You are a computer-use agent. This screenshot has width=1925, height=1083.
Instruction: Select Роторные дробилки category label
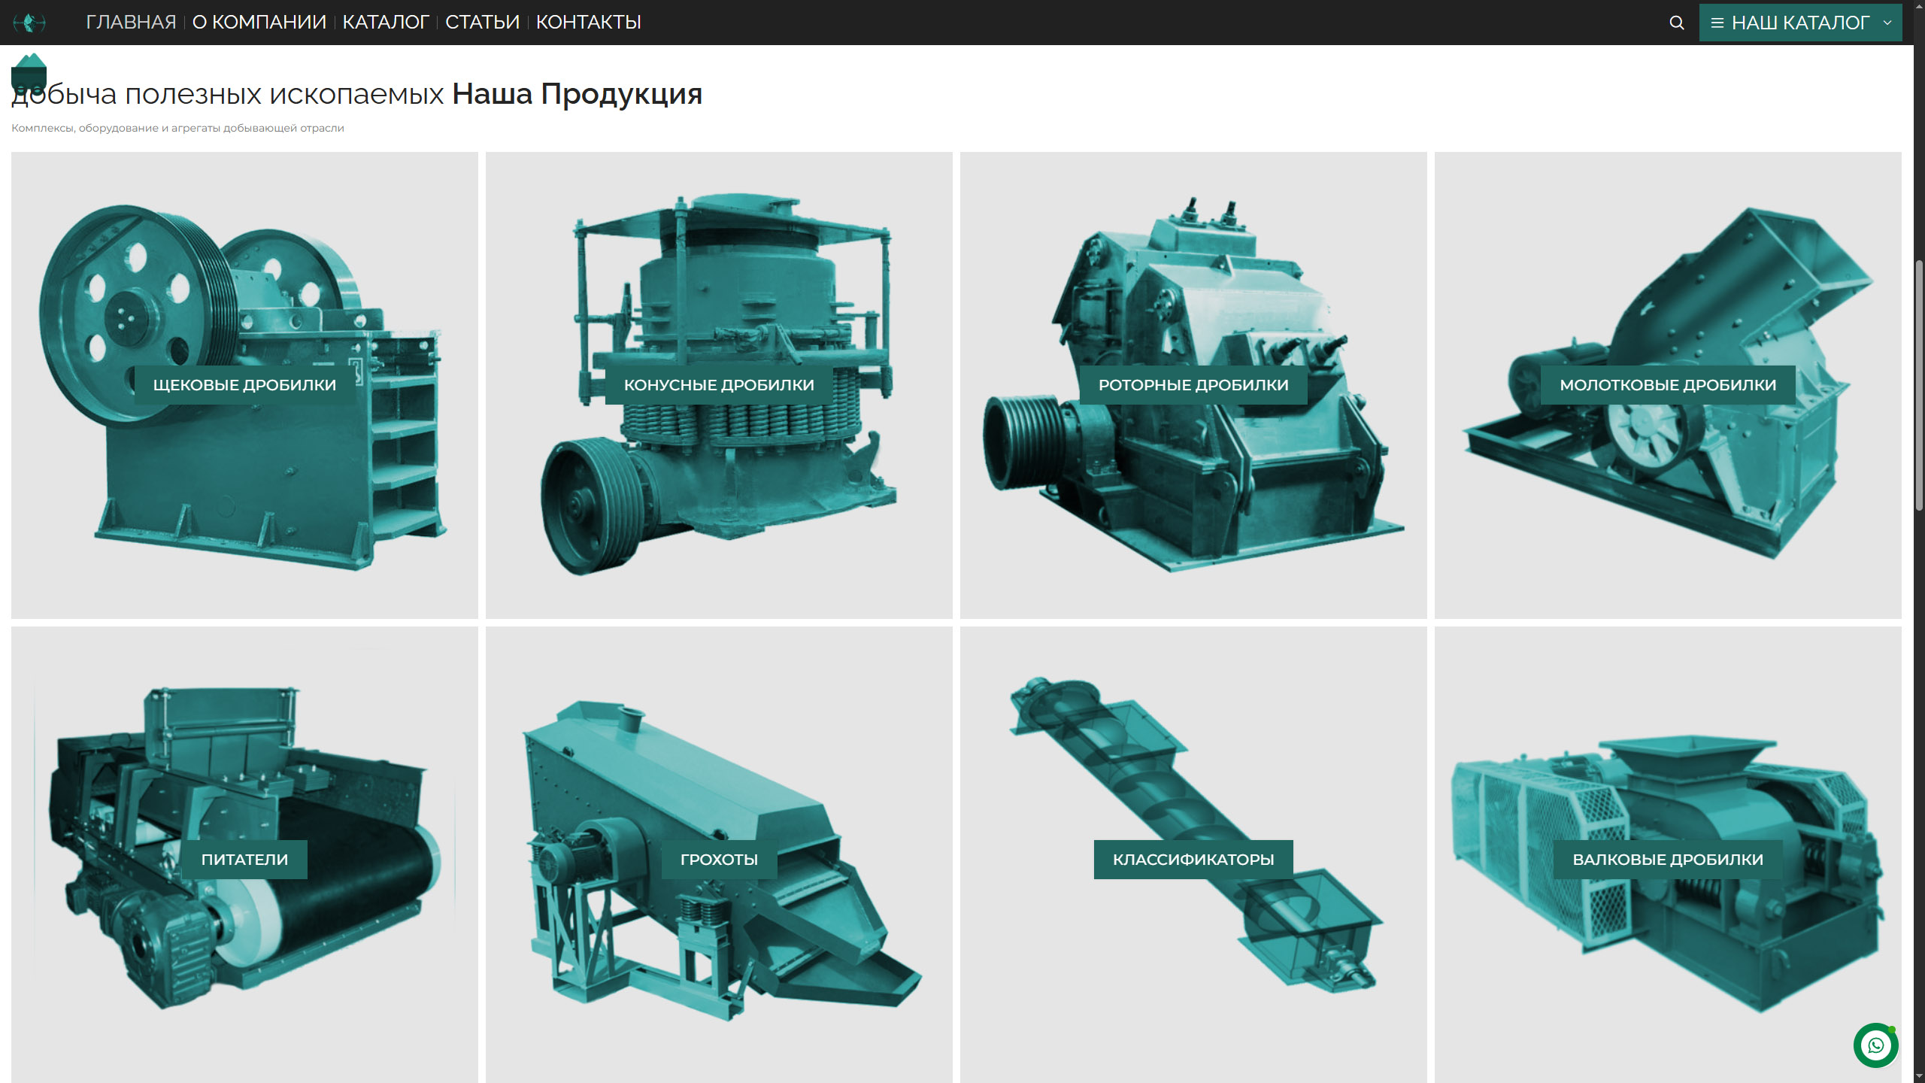tap(1193, 385)
